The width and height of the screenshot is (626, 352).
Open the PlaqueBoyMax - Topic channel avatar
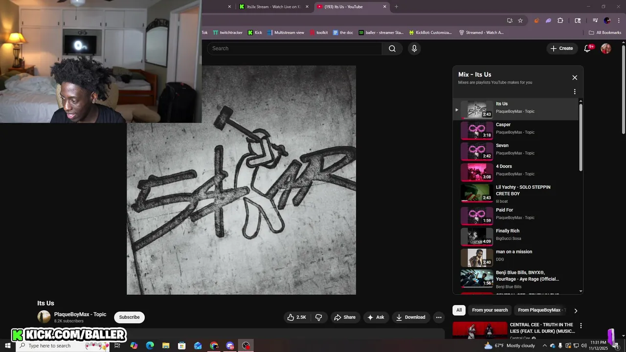[44, 317]
